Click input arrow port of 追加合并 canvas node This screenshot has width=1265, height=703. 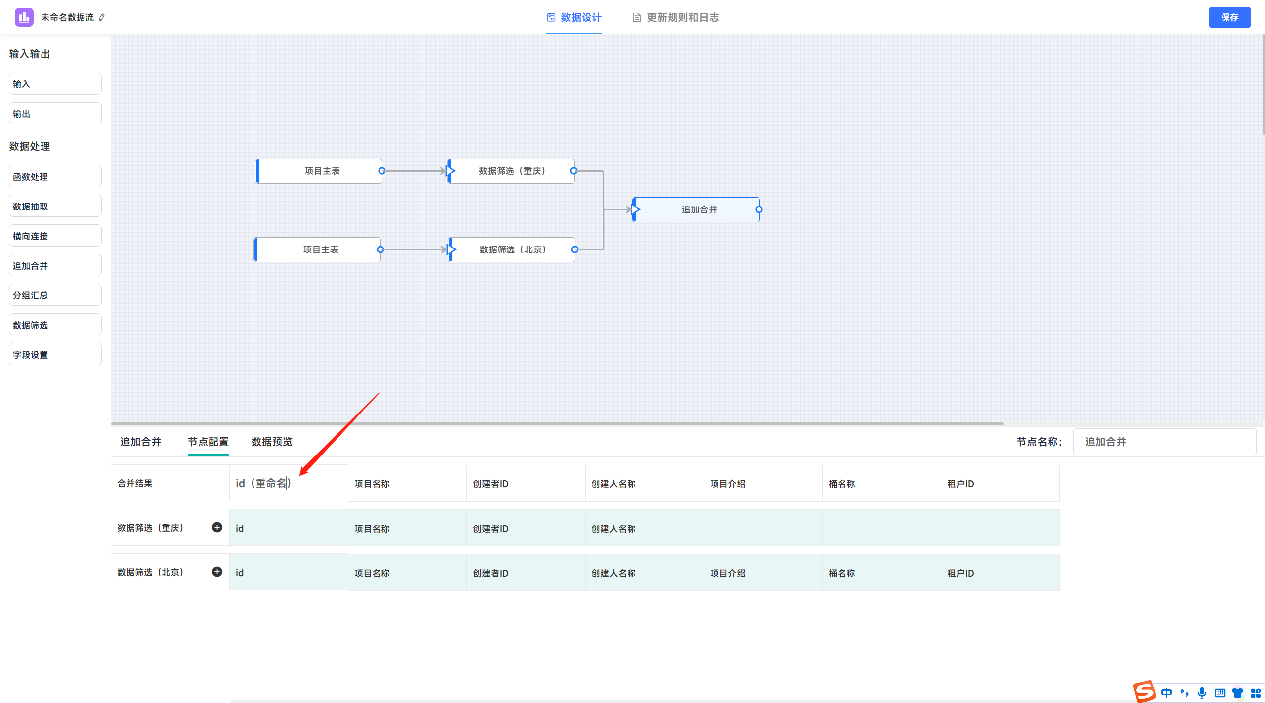tap(636, 209)
